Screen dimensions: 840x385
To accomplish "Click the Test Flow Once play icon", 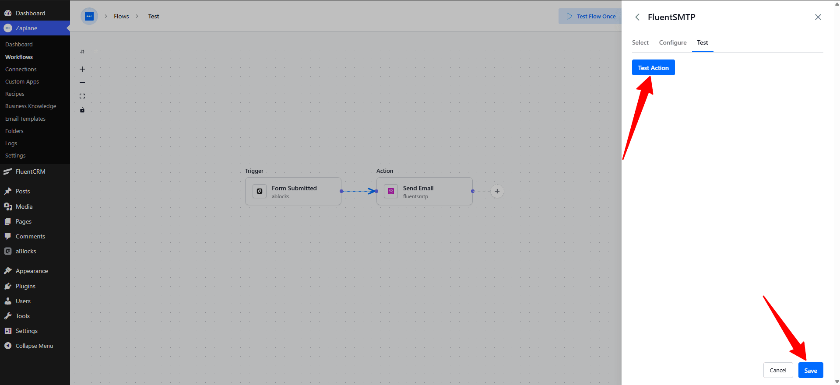I will pyautogui.click(x=569, y=16).
